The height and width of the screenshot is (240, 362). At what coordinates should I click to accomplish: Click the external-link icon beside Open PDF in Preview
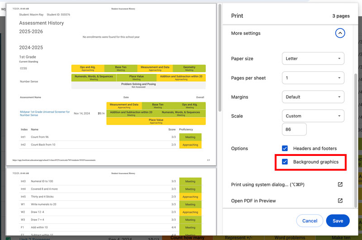click(340, 201)
